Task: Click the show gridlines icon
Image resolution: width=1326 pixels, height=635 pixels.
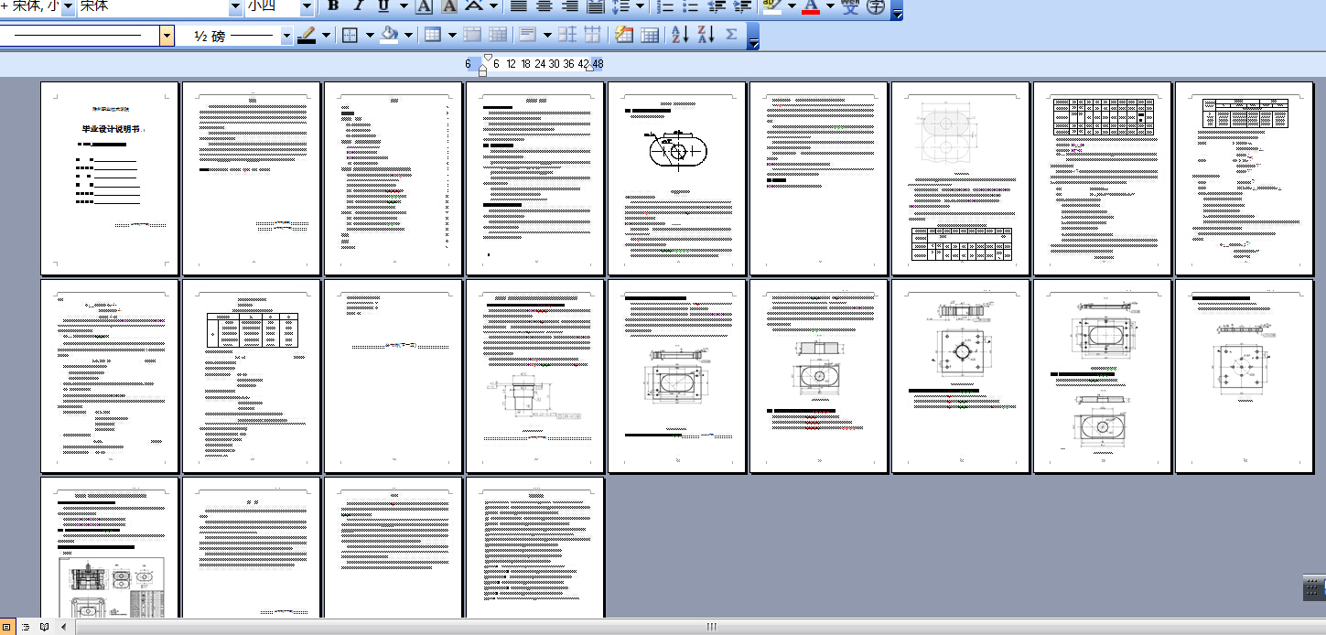Action: pos(650,36)
